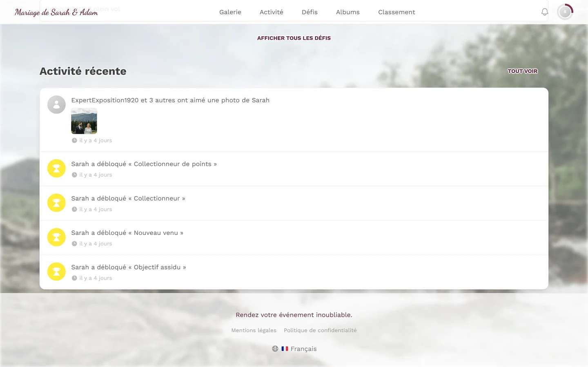This screenshot has height=367, width=588.
Task: Click the globe icon in footer
Action: click(275, 349)
